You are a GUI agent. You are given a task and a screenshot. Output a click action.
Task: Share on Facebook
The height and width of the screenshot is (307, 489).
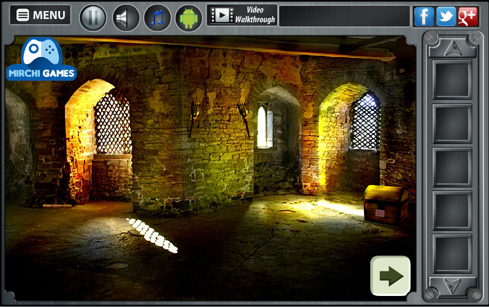click(x=424, y=17)
